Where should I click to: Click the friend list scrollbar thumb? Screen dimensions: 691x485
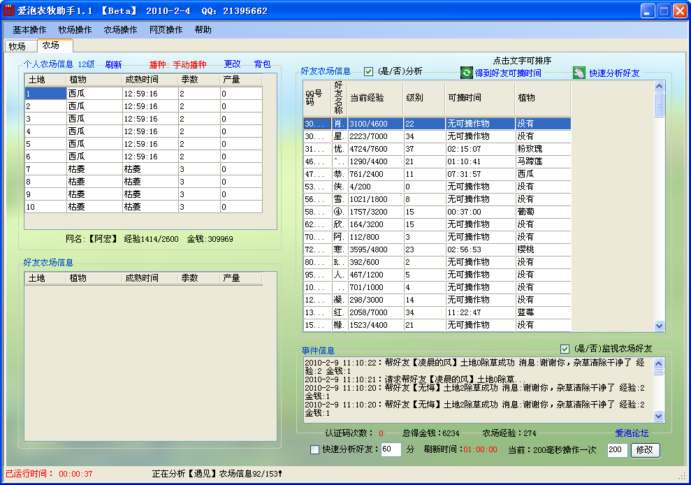659,105
